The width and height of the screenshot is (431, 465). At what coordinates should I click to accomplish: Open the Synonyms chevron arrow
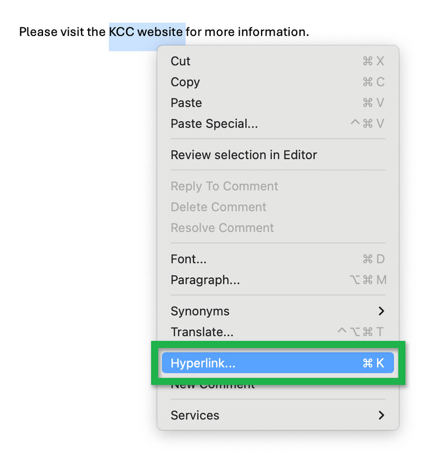382,311
